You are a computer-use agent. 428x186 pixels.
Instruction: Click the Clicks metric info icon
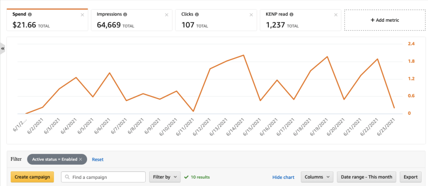197,14
